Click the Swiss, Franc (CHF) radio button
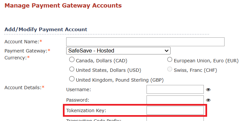The width and height of the screenshot is (242, 121). [170, 69]
